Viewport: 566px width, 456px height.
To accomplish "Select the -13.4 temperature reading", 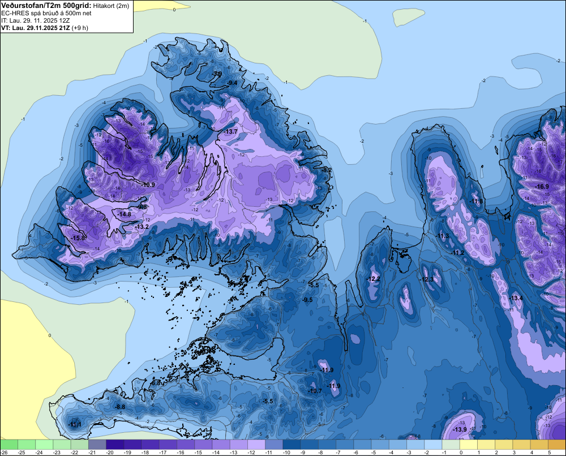I will (516, 298).
